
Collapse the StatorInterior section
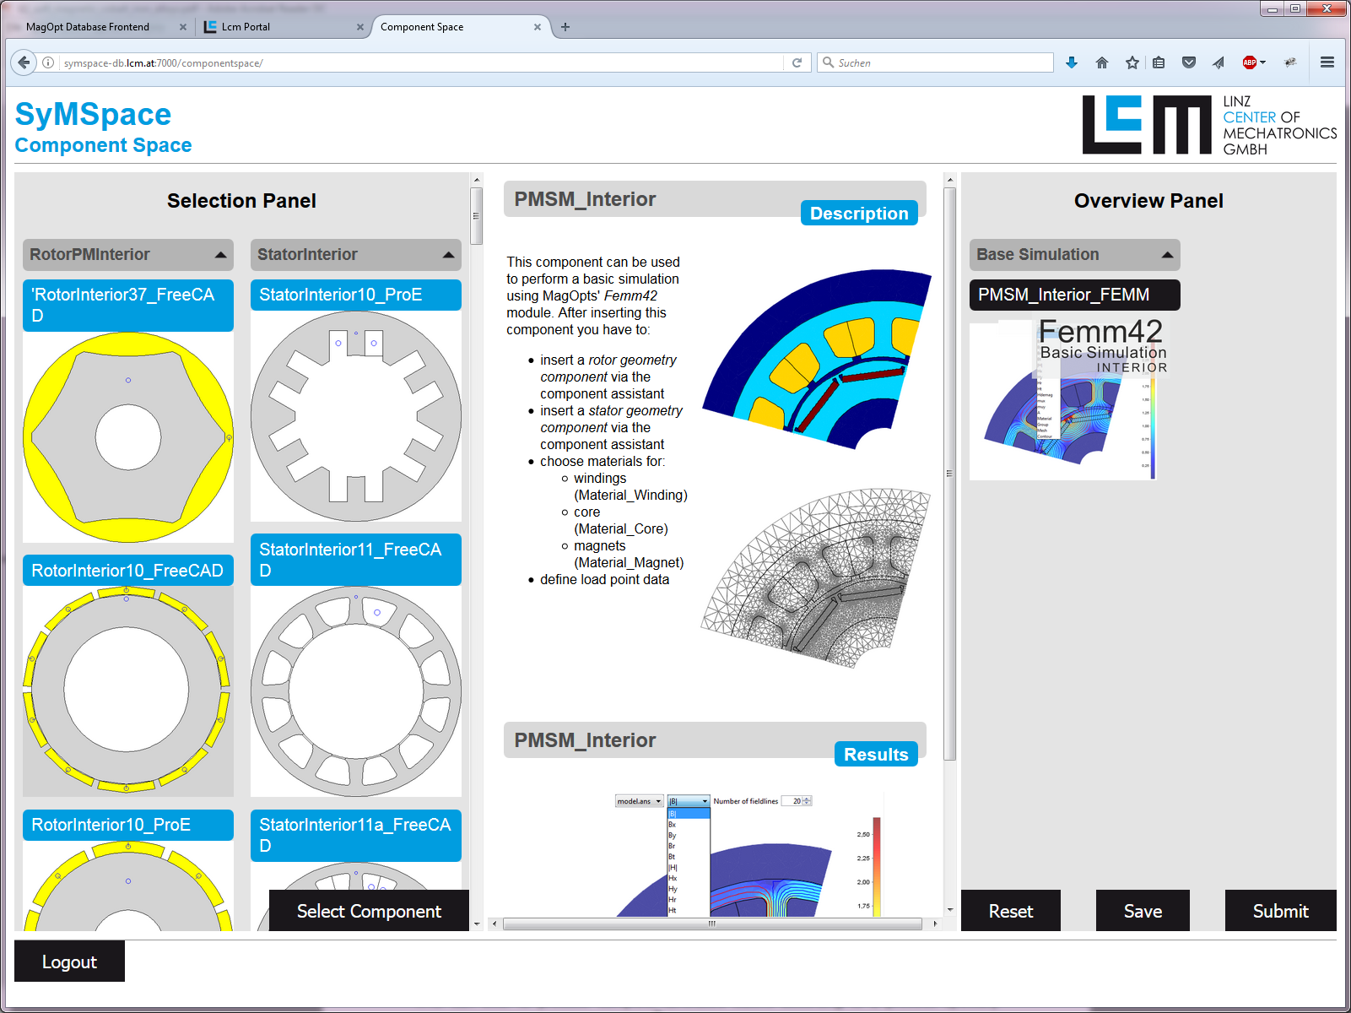pyautogui.click(x=448, y=255)
